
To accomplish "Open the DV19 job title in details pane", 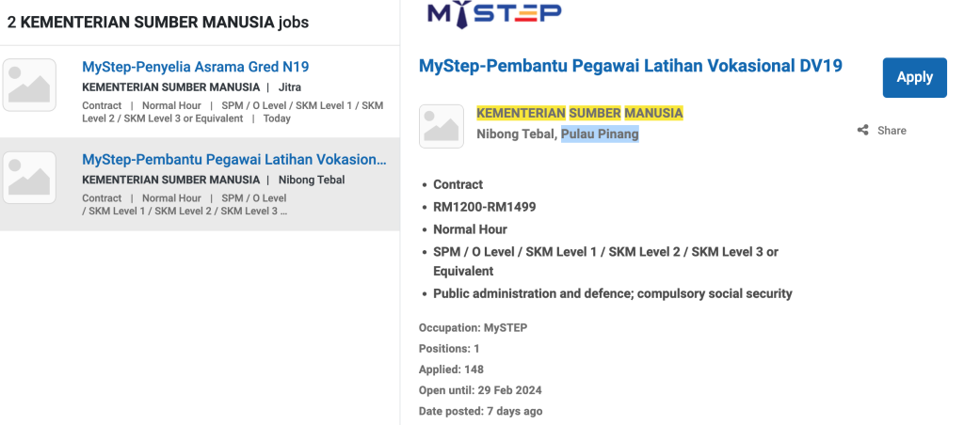I will pyautogui.click(x=630, y=66).
